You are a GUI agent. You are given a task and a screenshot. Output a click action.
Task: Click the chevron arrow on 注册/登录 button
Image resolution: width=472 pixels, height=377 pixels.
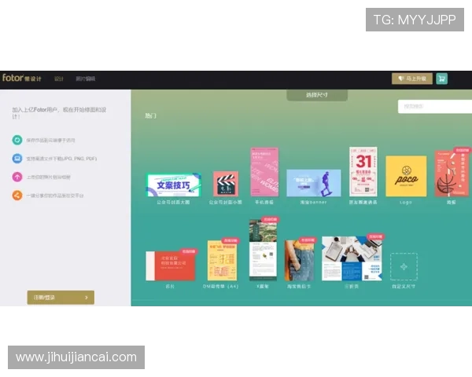click(x=87, y=298)
